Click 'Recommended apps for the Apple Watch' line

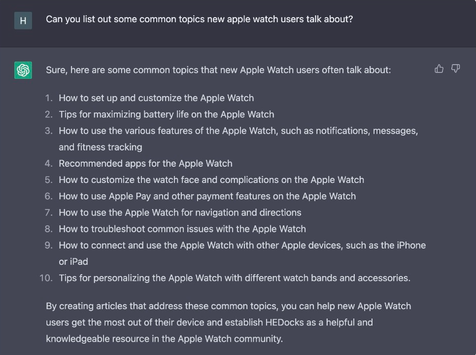[x=145, y=163]
